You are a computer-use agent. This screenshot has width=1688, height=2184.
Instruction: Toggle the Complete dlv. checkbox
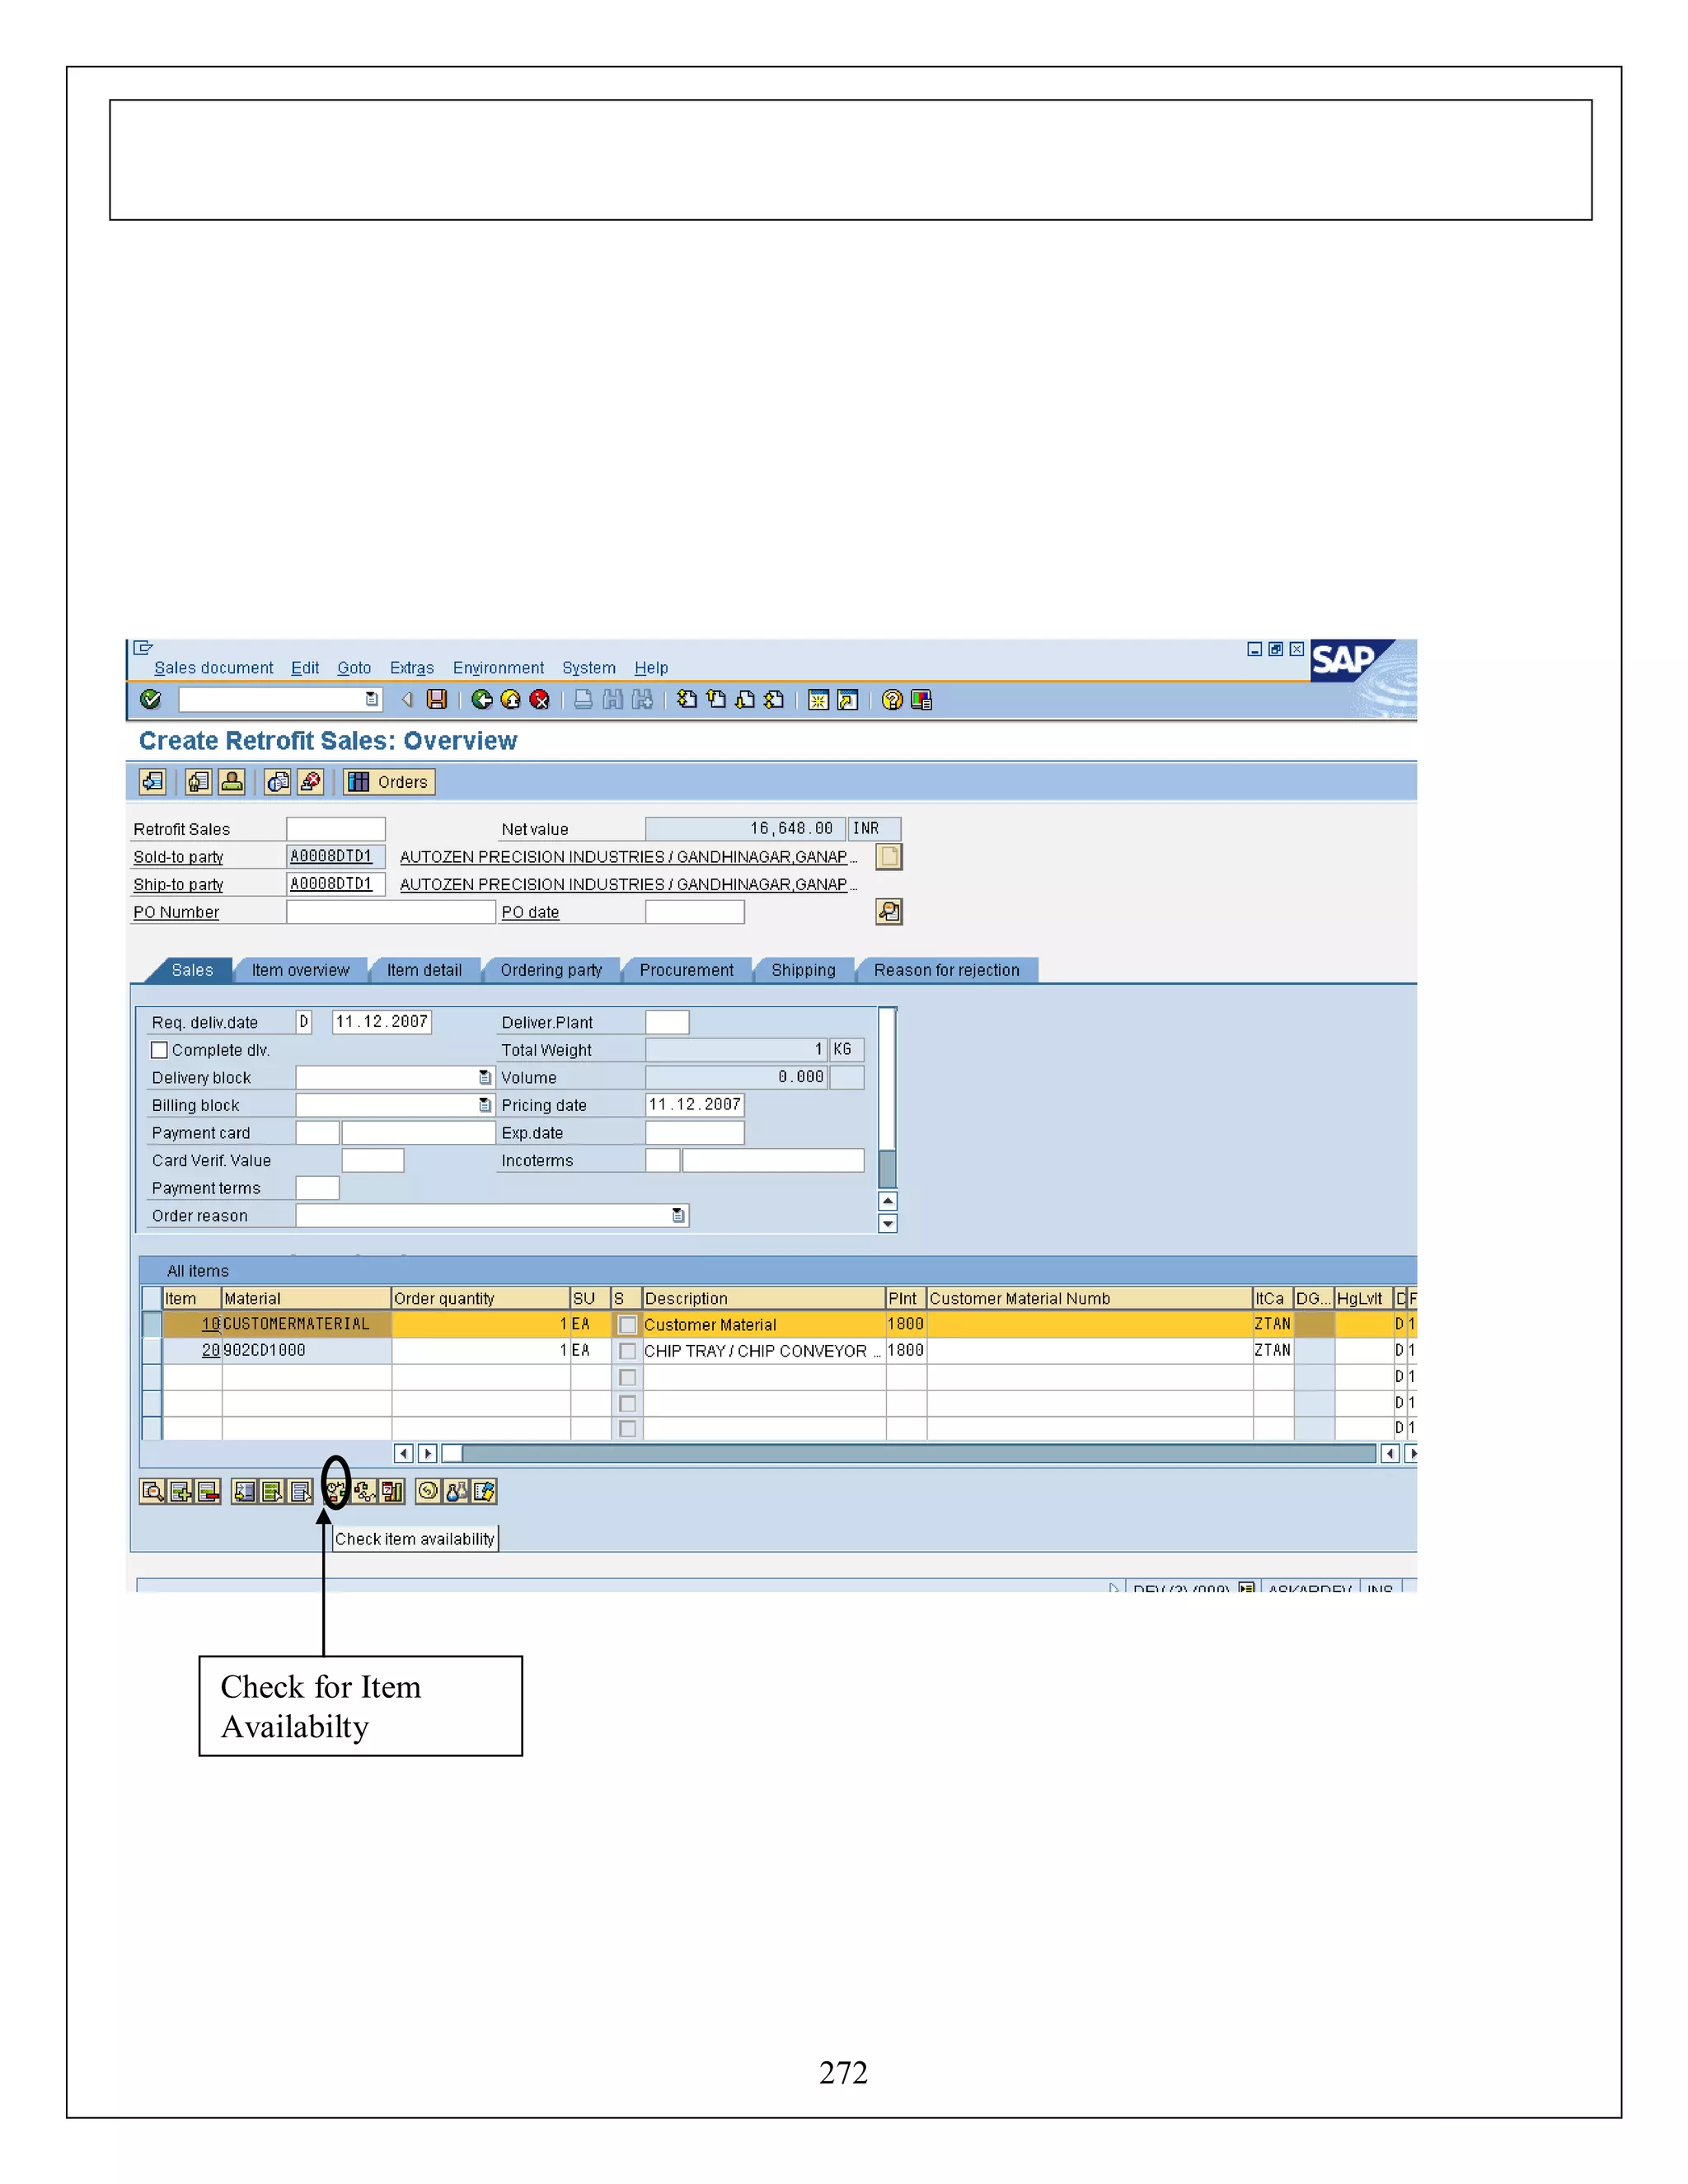point(159,1050)
